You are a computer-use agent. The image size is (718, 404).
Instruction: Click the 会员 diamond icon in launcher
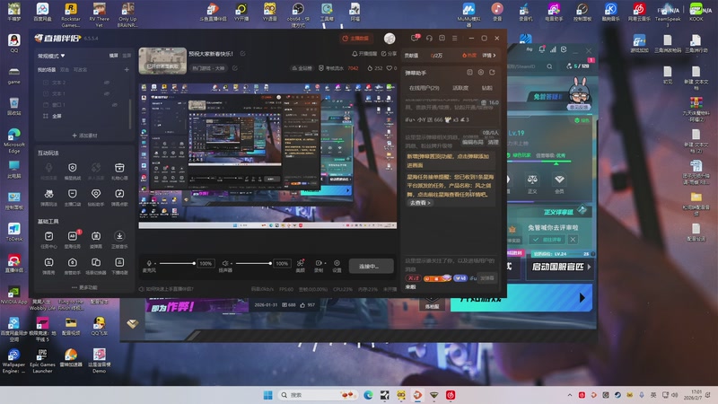point(559,182)
